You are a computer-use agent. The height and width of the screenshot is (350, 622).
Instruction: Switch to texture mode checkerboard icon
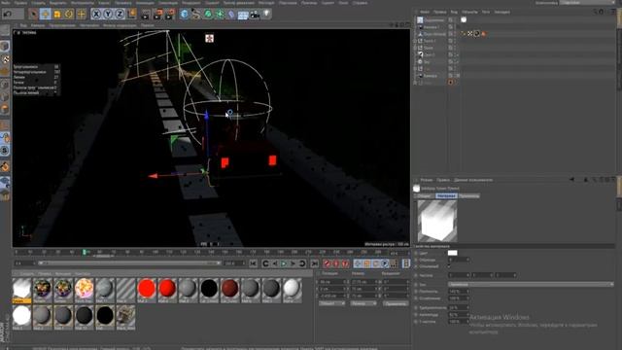point(5,59)
